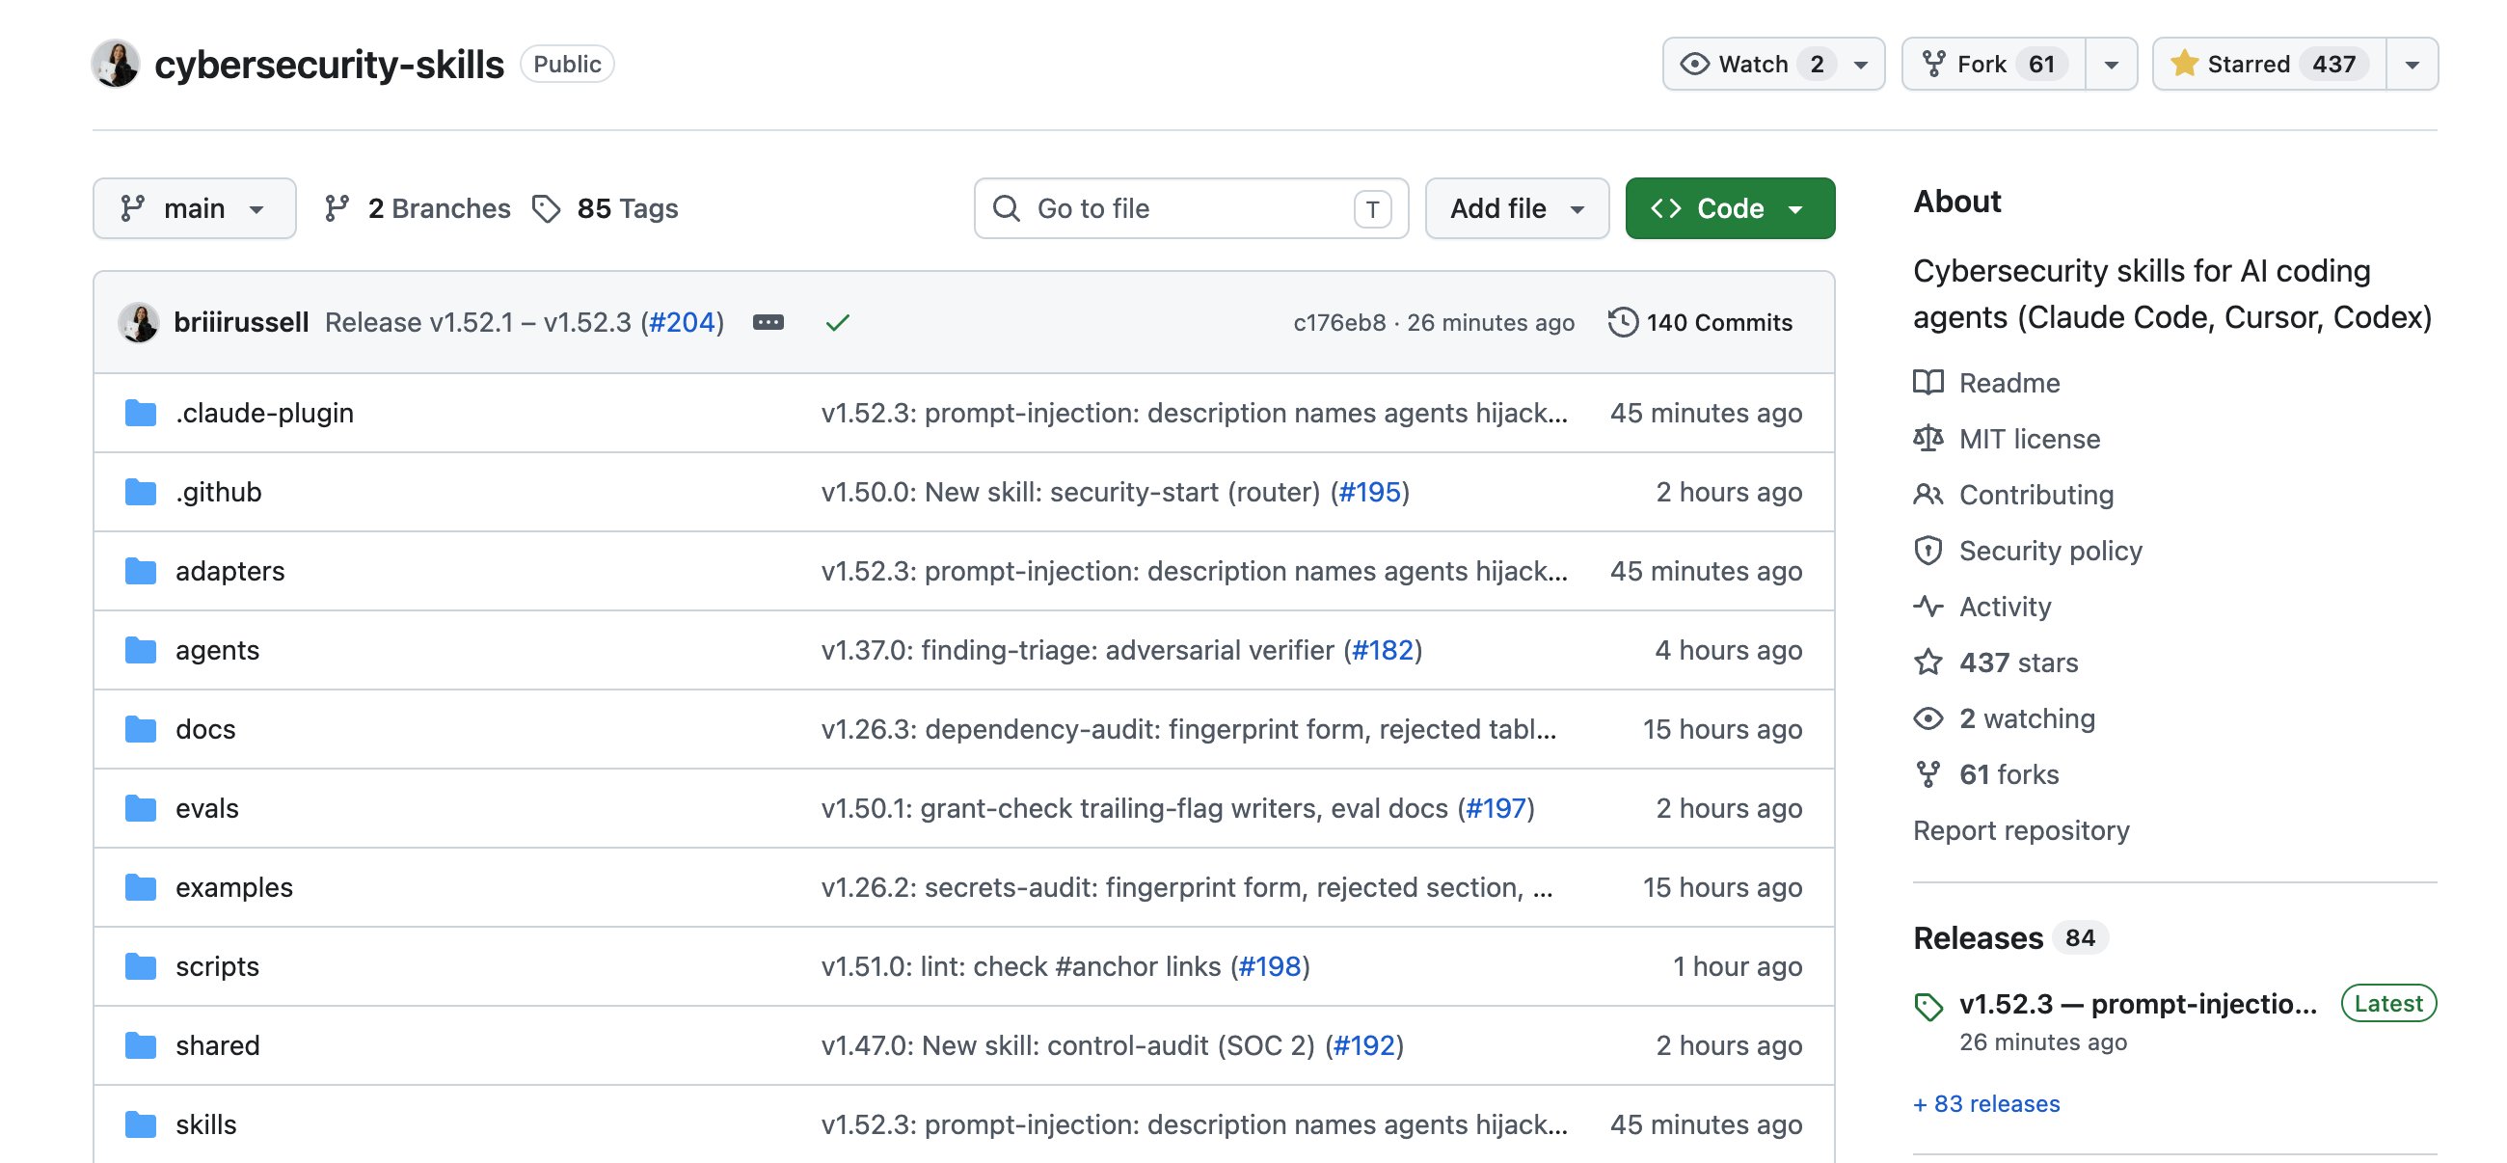The width and height of the screenshot is (2507, 1163).
Task: Open the Add file dropdown
Action: [x=1517, y=208]
